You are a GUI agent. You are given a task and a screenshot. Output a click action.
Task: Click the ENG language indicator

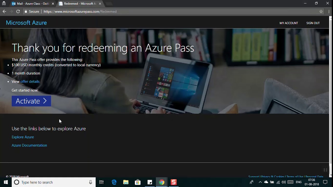click(x=299, y=182)
